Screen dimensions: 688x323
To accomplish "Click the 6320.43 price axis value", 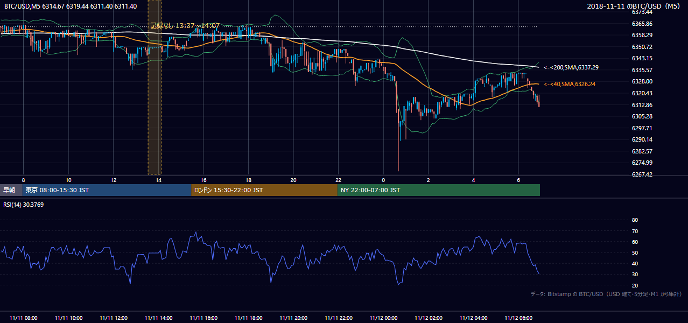I will point(642,93).
